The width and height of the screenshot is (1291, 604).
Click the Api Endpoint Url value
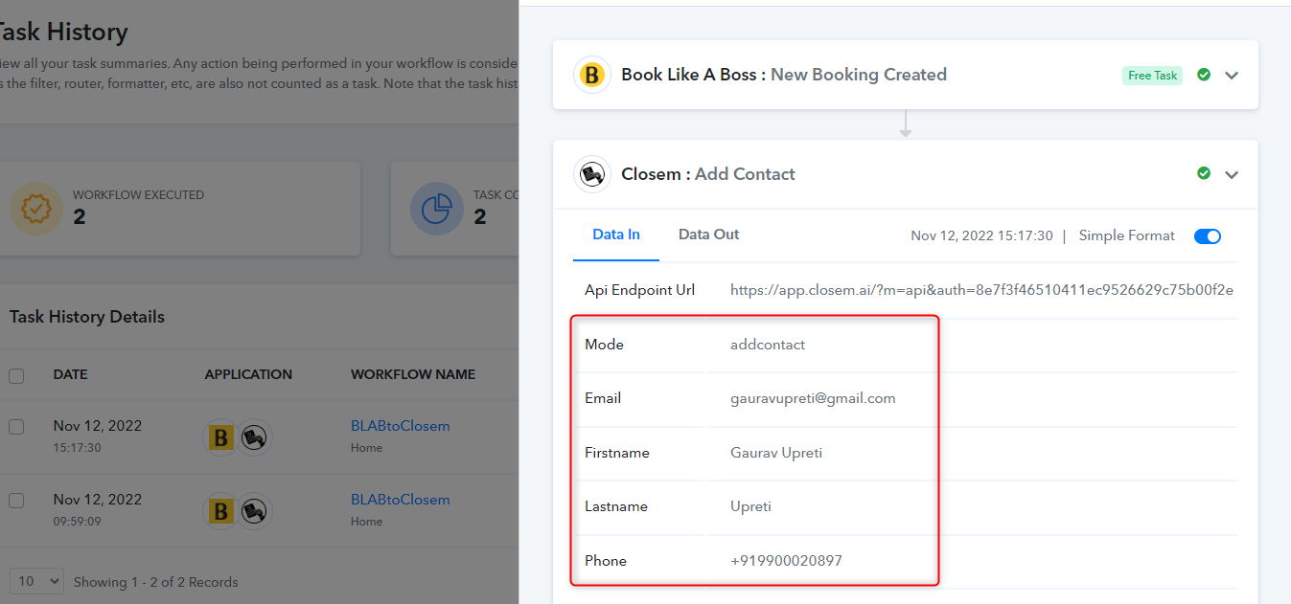pyautogui.click(x=981, y=290)
